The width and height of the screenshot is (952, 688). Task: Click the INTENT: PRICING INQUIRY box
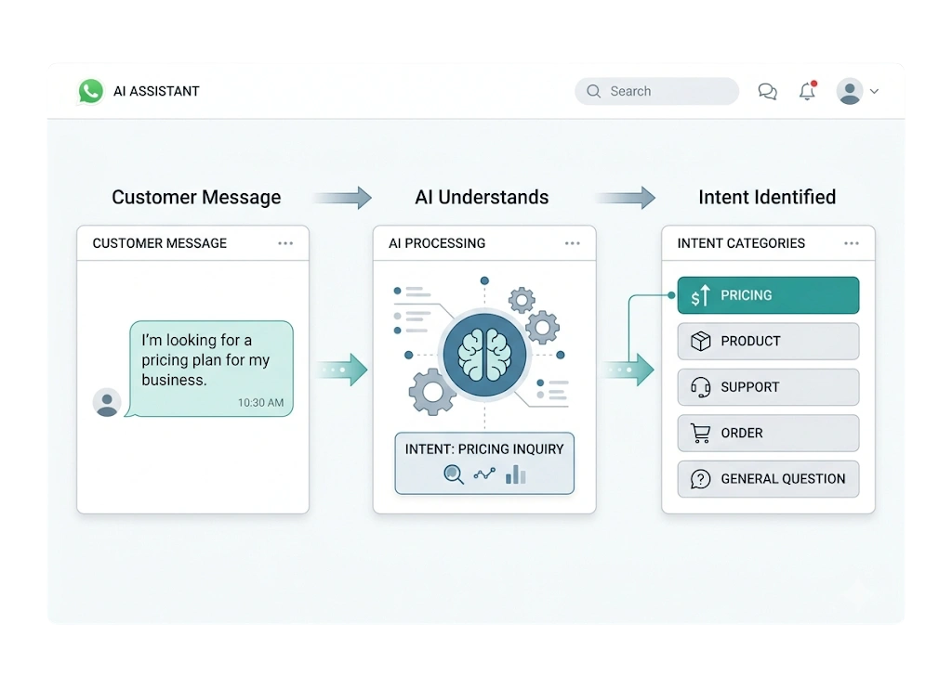tap(484, 463)
